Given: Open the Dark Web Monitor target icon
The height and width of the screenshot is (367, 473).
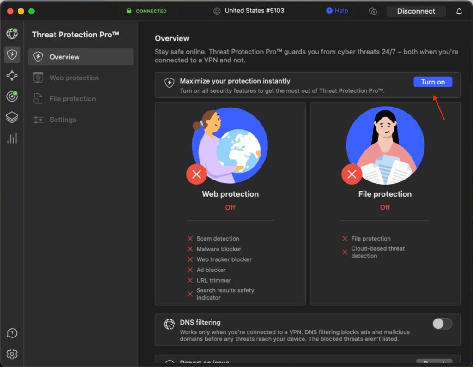Looking at the screenshot, I should [x=12, y=96].
